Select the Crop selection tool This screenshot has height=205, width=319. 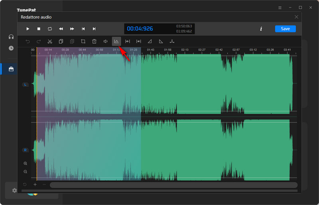83,41
